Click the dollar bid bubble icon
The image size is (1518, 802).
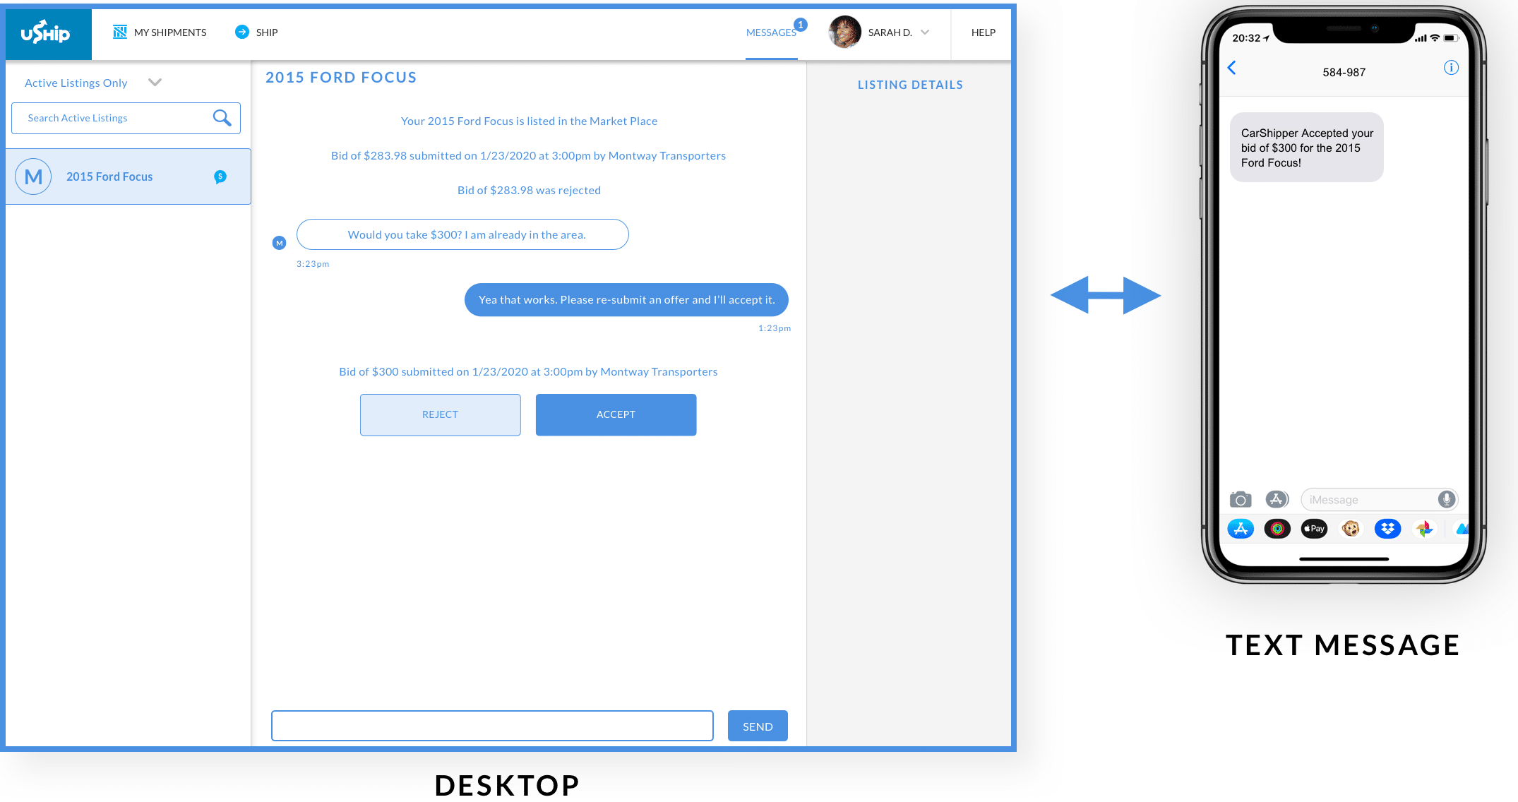tap(220, 176)
